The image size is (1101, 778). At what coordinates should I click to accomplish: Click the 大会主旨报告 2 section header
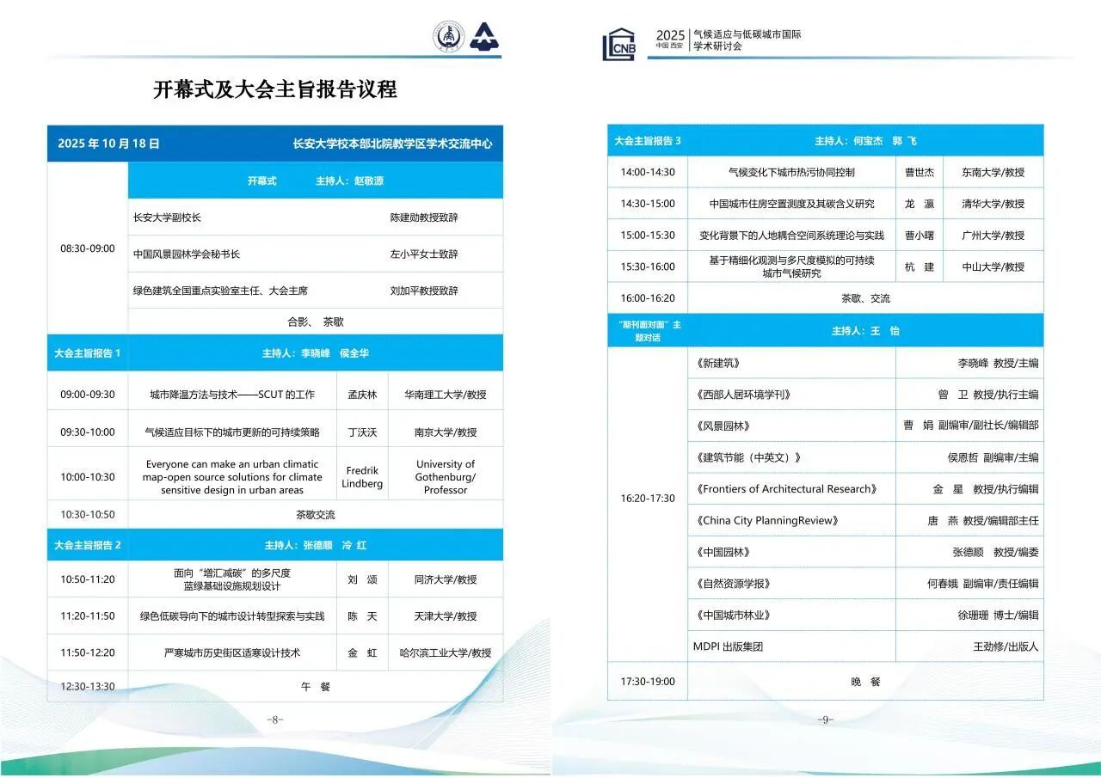88,545
